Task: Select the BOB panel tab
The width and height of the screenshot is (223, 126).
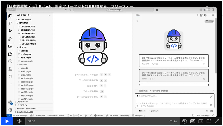Action: 137,15
